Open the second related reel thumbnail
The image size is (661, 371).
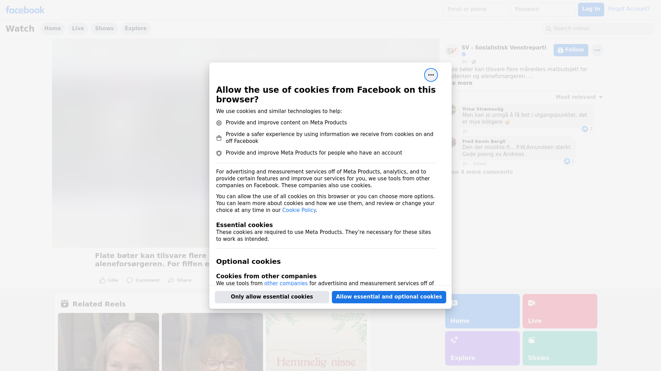pos(212,342)
